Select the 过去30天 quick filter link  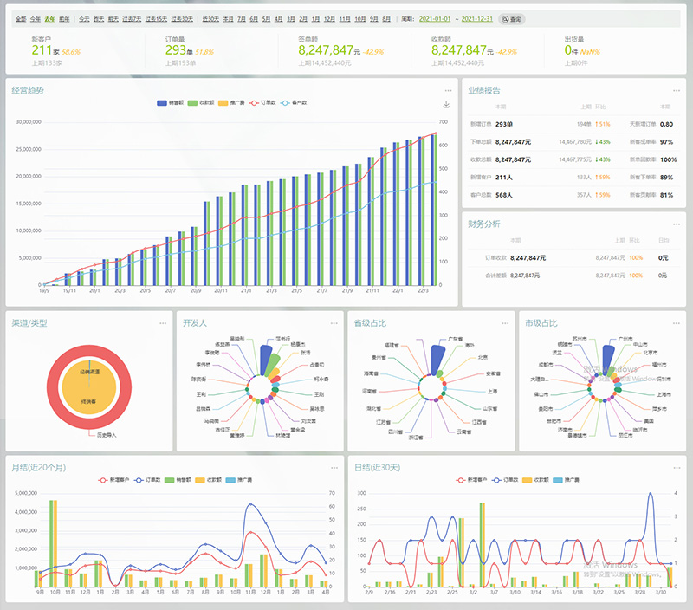click(182, 18)
